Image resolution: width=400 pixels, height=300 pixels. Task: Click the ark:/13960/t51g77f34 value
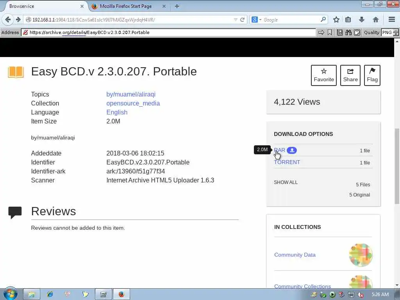pos(136,171)
